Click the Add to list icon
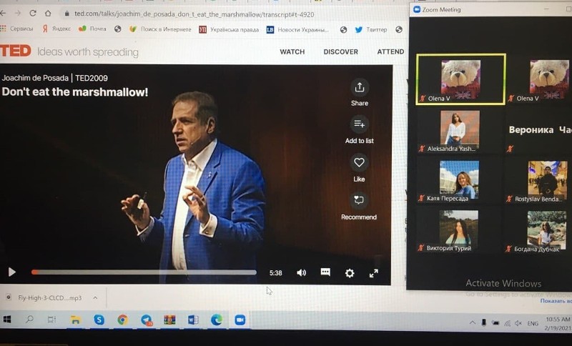The width and height of the screenshot is (572, 346). (360, 124)
